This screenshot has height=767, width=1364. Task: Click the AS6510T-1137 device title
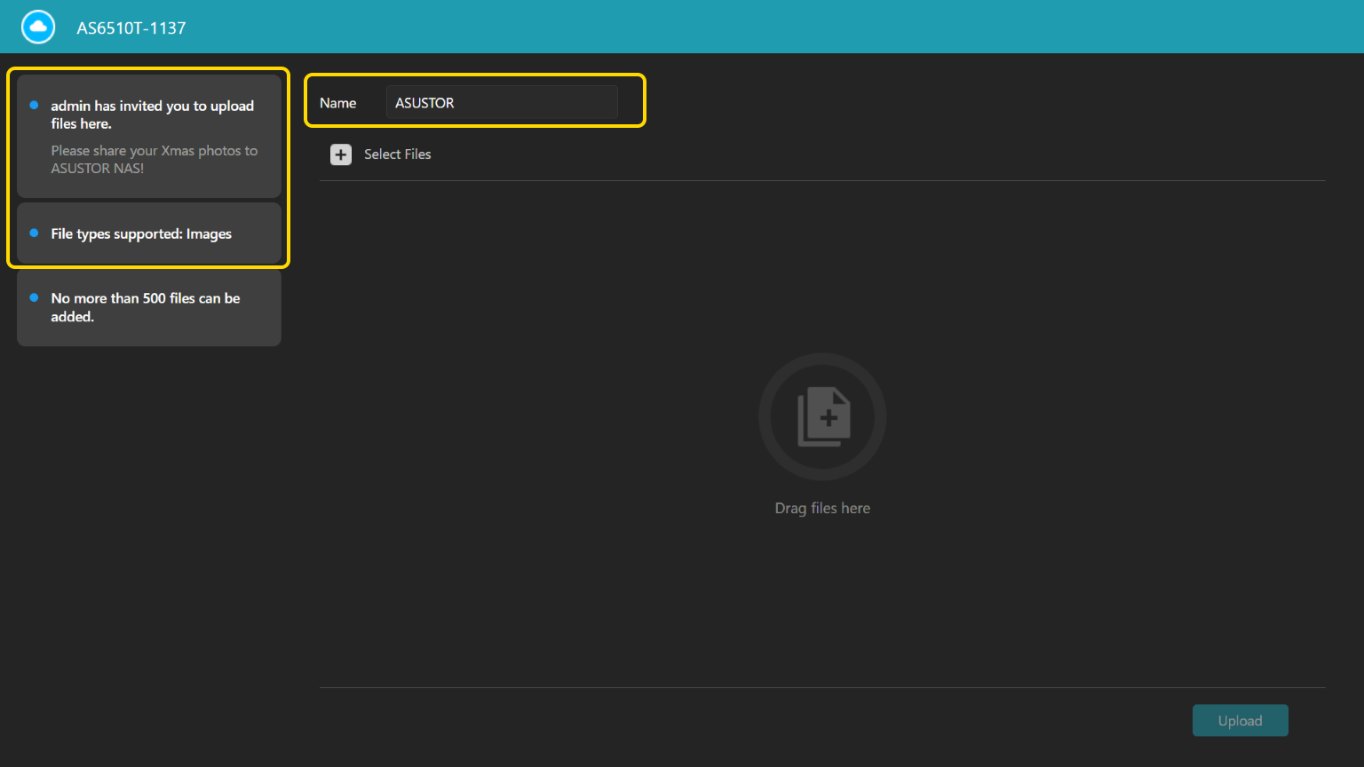[x=131, y=28]
